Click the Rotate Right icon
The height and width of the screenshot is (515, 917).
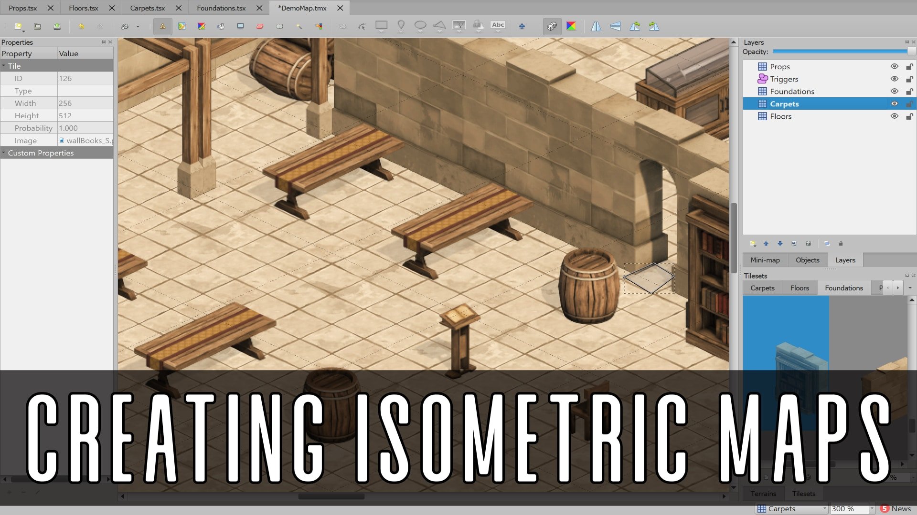pos(654,27)
